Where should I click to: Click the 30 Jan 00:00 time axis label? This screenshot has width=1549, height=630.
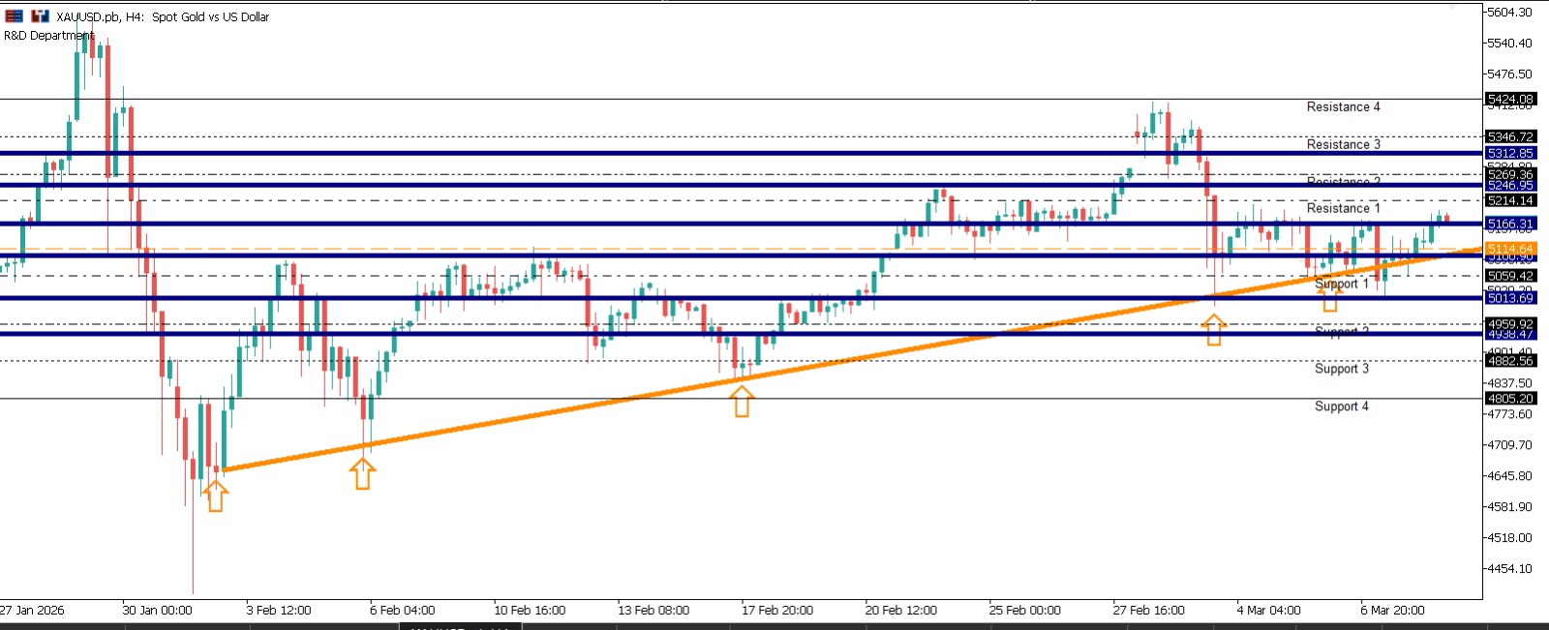[x=157, y=611]
